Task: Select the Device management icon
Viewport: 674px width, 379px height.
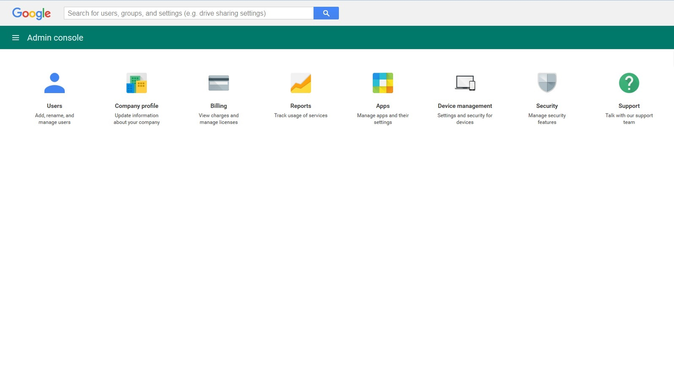Action: coord(465,83)
